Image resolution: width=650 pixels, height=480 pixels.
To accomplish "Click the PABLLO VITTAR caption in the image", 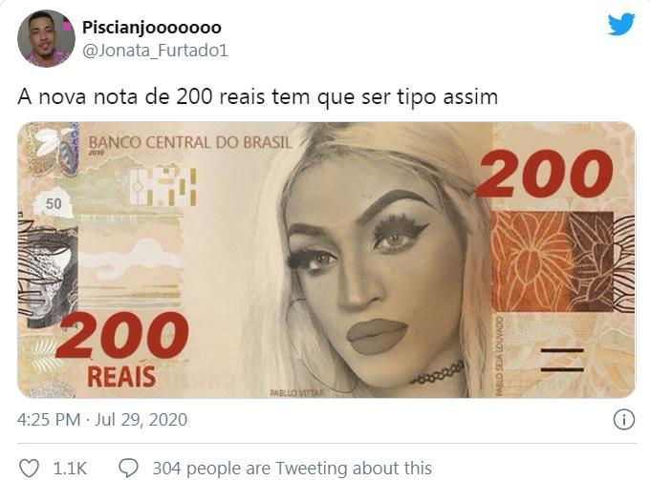I will click(x=297, y=392).
